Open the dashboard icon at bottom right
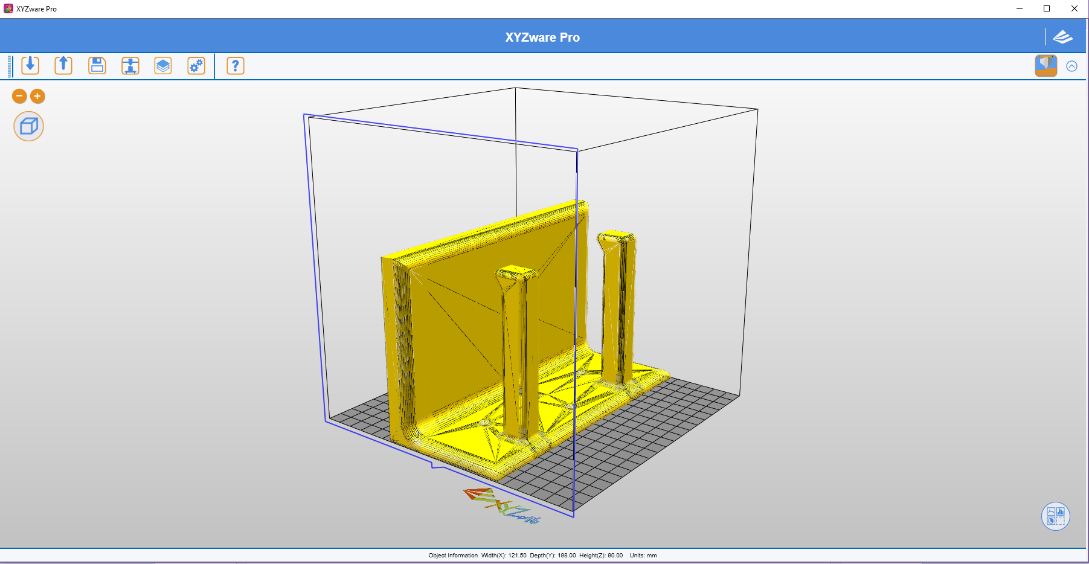Screen dimensions: 1089x564 [1056, 516]
